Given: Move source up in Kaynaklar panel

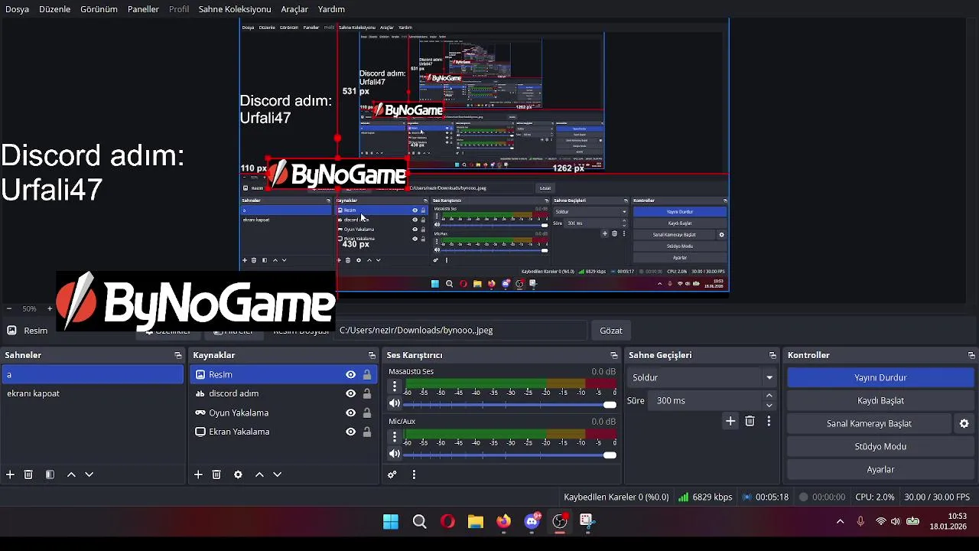Looking at the screenshot, I should (259, 474).
